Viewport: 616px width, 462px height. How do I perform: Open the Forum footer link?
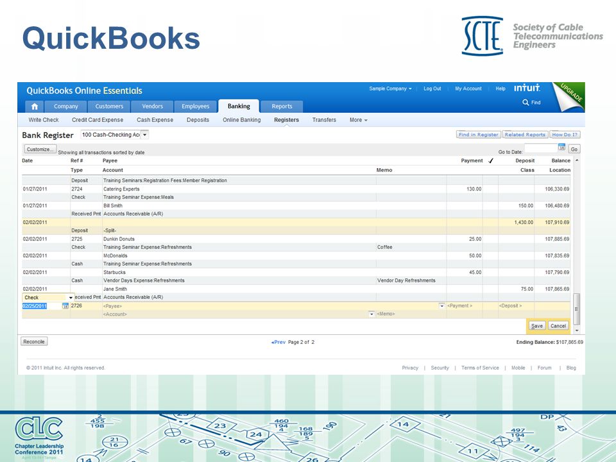pyautogui.click(x=545, y=368)
